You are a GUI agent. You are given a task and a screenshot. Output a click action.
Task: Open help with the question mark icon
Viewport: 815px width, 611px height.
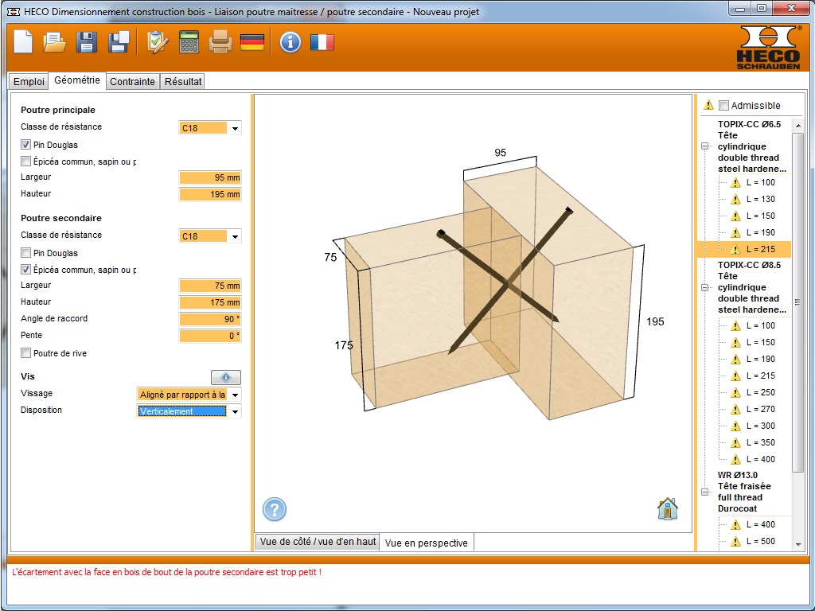(275, 509)
